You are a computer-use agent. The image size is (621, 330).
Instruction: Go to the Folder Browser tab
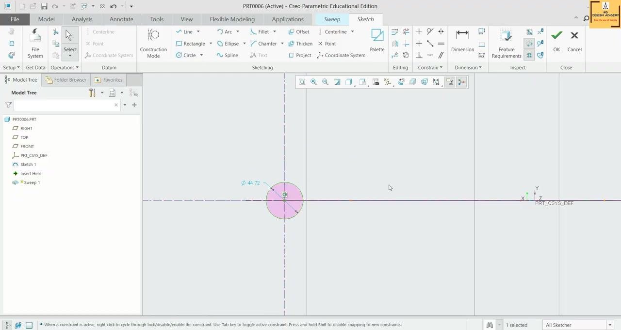[x=66, y=80]
